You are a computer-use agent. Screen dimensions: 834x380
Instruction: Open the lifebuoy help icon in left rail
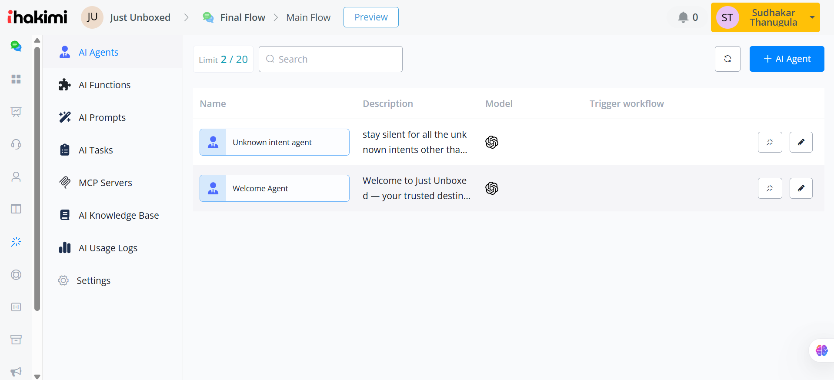point(16,275)
